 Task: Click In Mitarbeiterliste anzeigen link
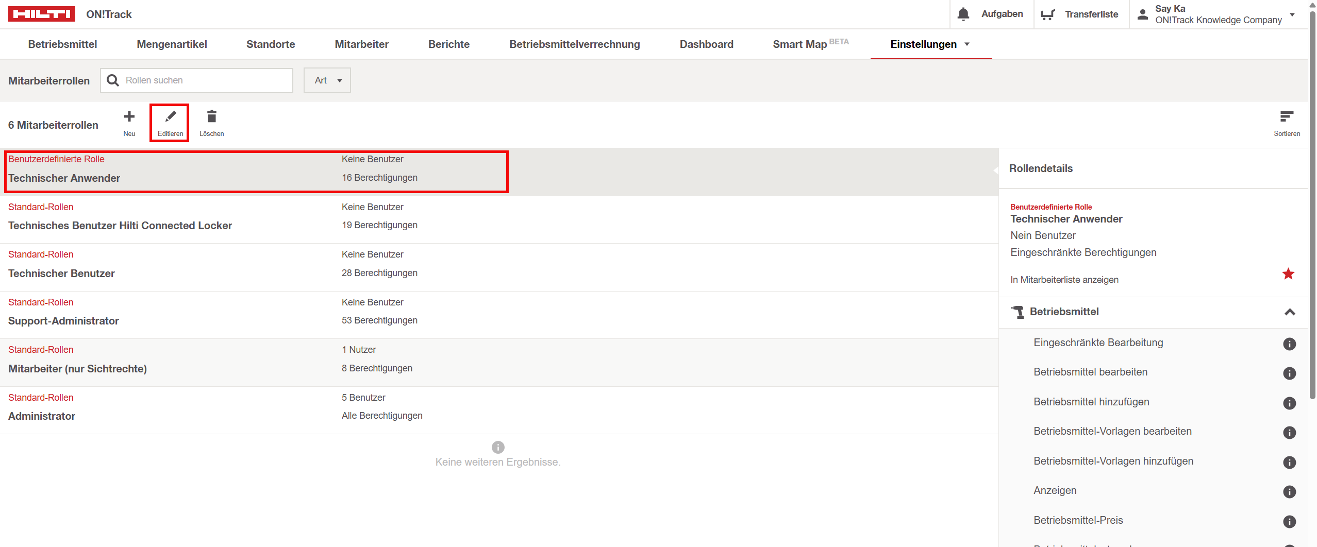click(1064, 280)
